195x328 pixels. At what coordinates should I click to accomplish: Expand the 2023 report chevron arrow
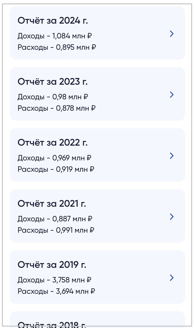[x=172, y=95]
